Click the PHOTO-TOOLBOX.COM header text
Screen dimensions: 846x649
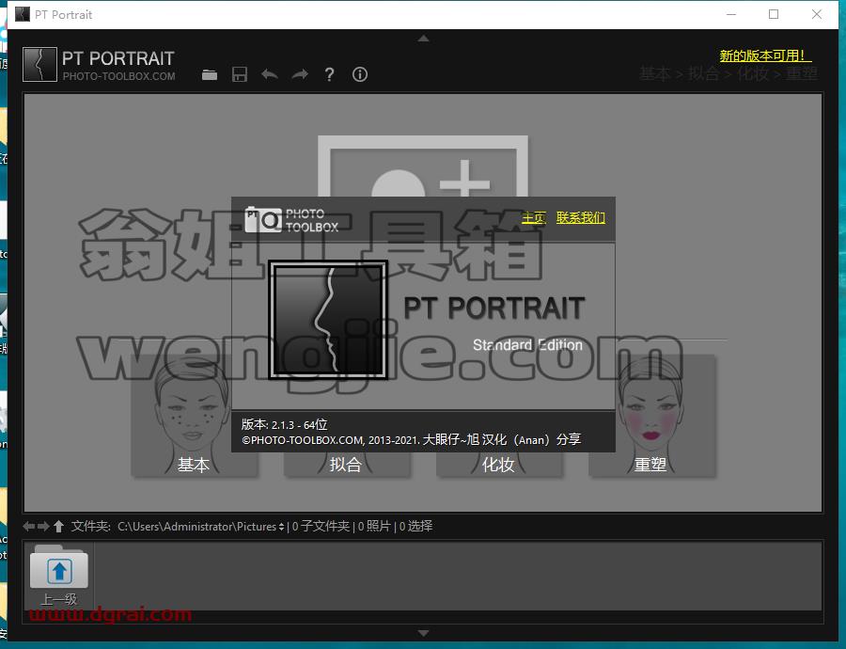point(118,76)
